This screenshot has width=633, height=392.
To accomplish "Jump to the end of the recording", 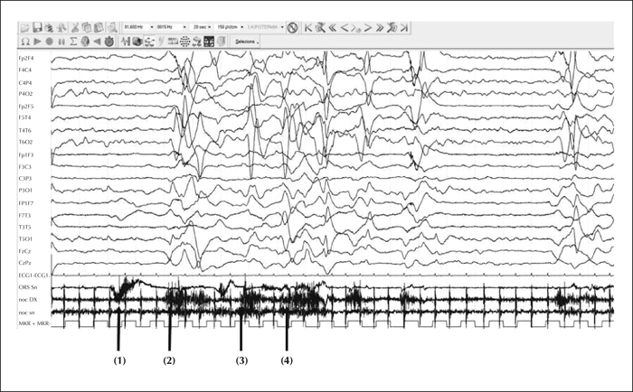I will (404, 27).
